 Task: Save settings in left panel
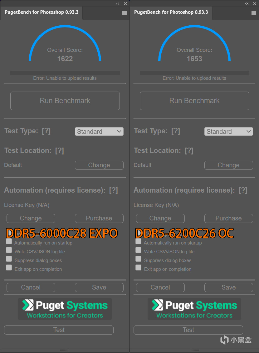pos(99,287)
